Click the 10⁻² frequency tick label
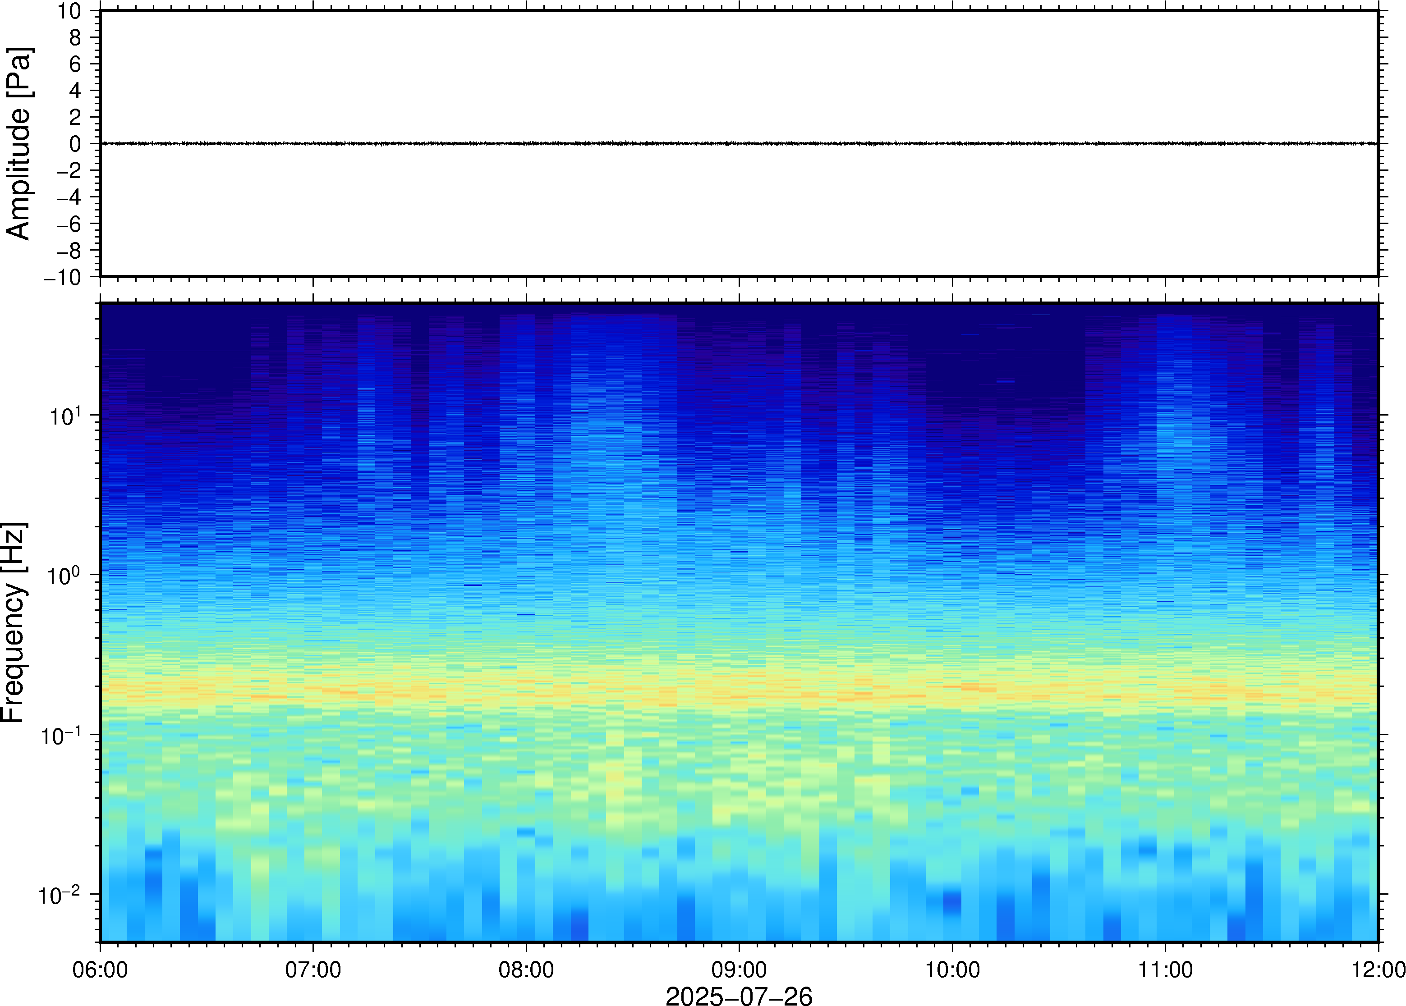Screen dimensions: 1406x1006 click(60, 894)
